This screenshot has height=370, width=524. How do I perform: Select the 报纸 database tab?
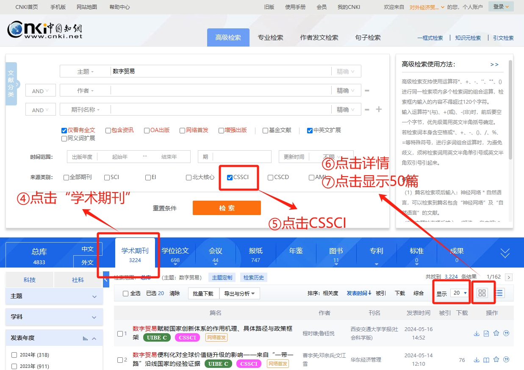(x=255, y=254)
